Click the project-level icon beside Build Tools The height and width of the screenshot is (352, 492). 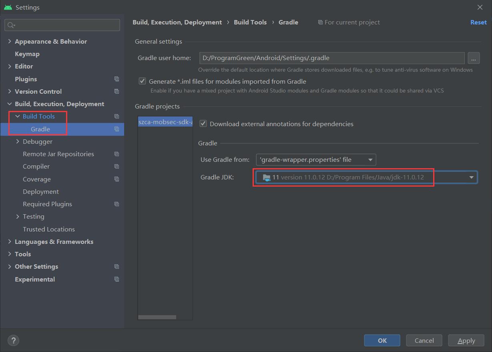coord(116,116)
